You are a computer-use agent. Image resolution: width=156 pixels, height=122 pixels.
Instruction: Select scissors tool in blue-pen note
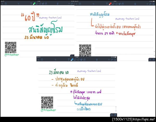coord(81,60)
